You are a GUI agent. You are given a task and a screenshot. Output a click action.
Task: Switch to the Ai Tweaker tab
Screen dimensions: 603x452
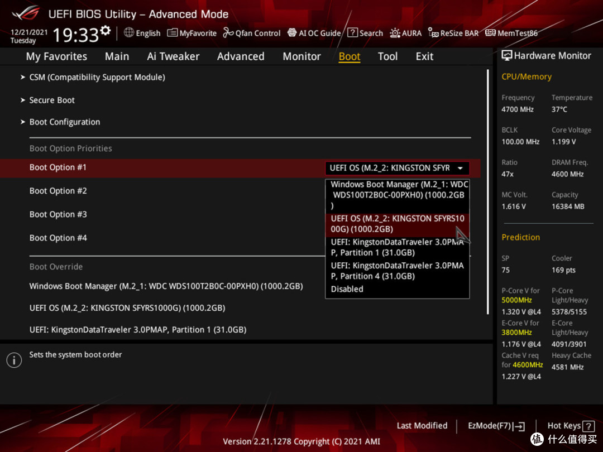point(173,56)
